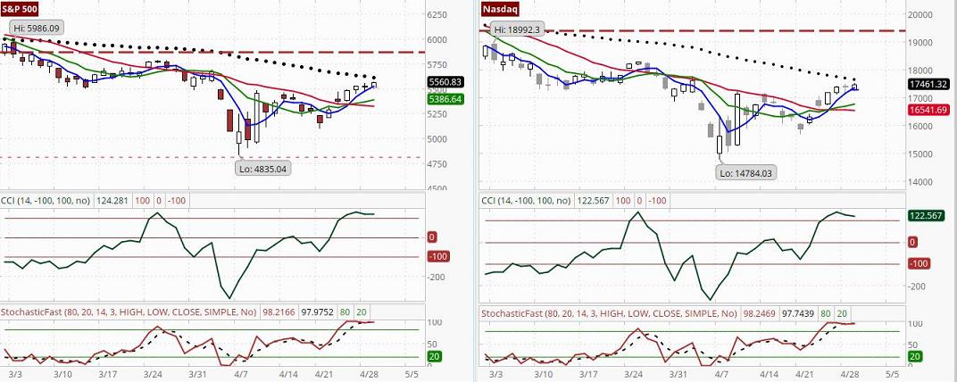Click the green 5386.64 moving average tag
The image size is (957, 382).
tap(445, 97)
